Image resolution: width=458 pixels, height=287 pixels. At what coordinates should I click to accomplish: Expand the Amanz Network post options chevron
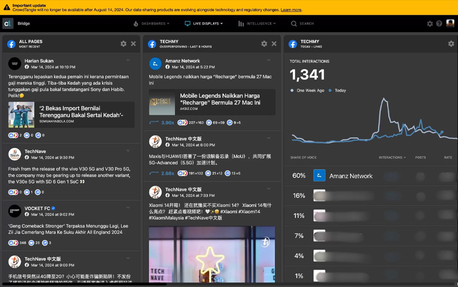269,60
